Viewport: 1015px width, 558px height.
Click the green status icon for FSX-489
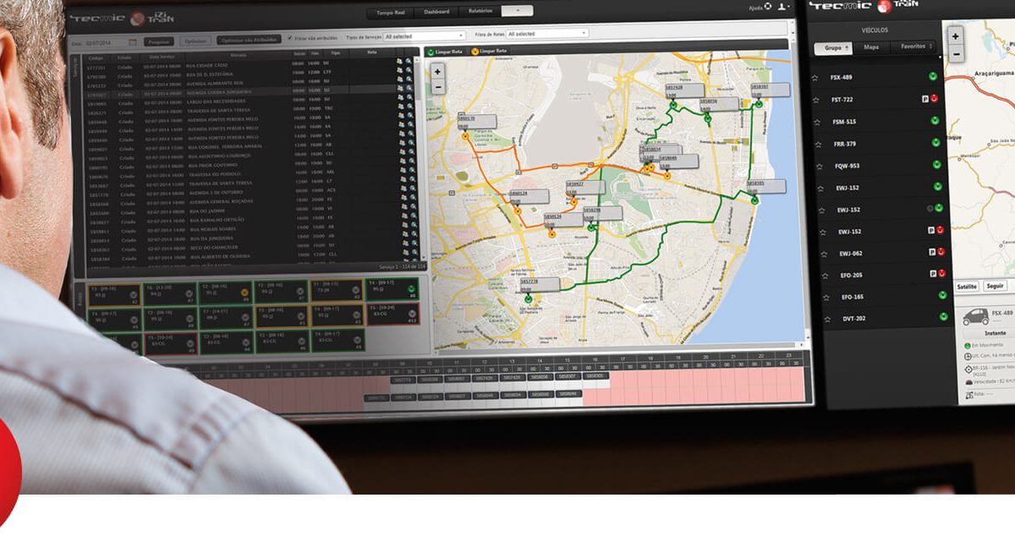pos(931,76)
